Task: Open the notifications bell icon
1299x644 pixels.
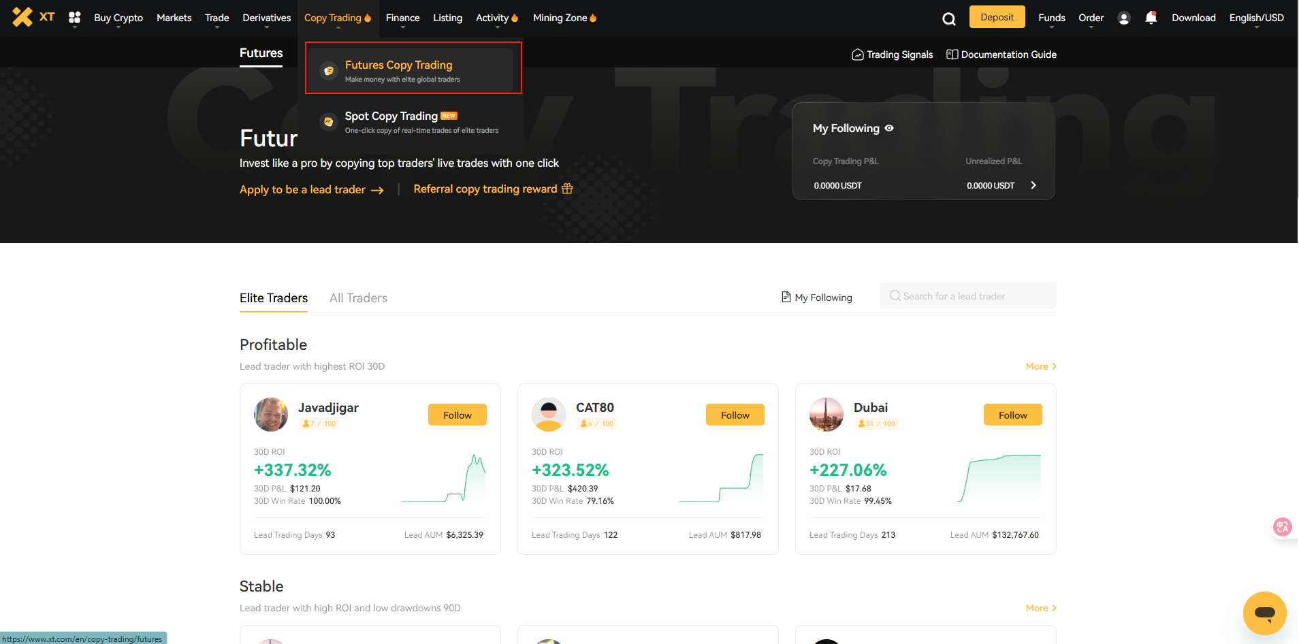Action: coord(1151,18)
